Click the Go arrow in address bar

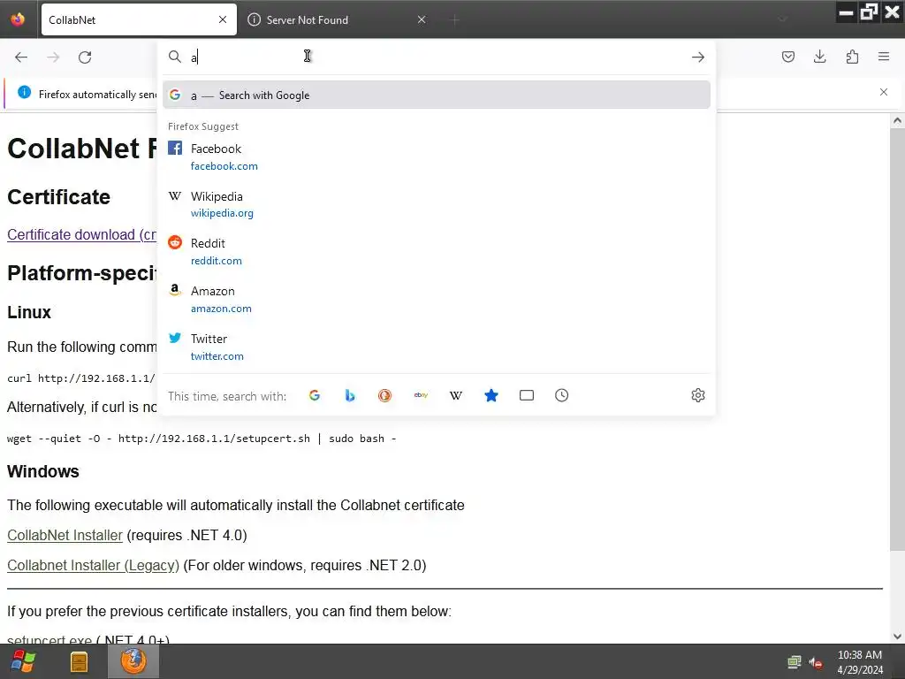[698, 57]
